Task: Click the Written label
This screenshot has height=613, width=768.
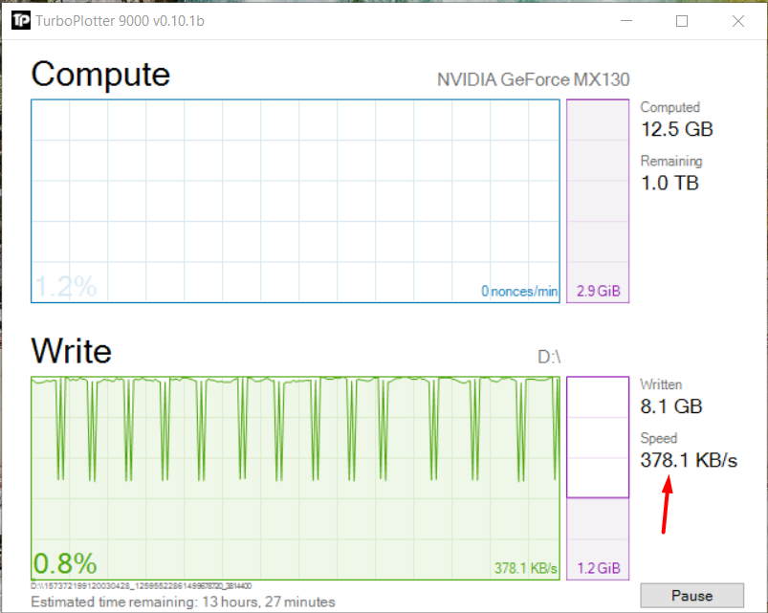Action: click(x=661, y=384)
